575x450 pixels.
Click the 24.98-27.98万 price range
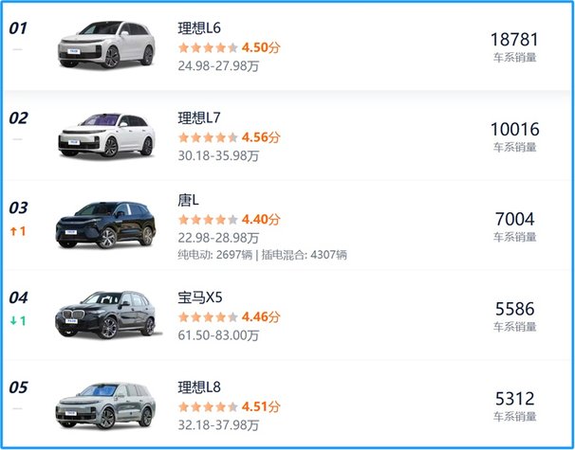(218, 66)
